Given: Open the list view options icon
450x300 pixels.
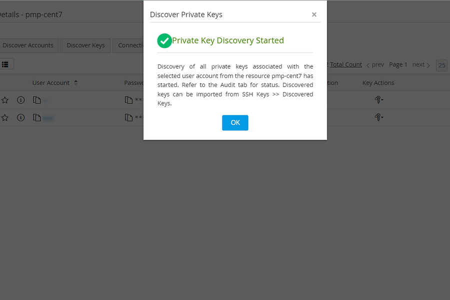Looking at the screenshot, I should (x=5, y=64).
